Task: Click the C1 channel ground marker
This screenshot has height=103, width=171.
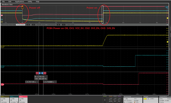Action: point(2,47)
